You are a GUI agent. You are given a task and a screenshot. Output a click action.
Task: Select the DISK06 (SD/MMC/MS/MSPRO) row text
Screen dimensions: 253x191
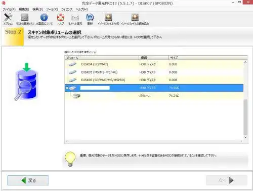tap(103, 80)
